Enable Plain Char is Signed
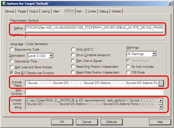This screenshot has height=128, width=174. click(x=73, y=61)
